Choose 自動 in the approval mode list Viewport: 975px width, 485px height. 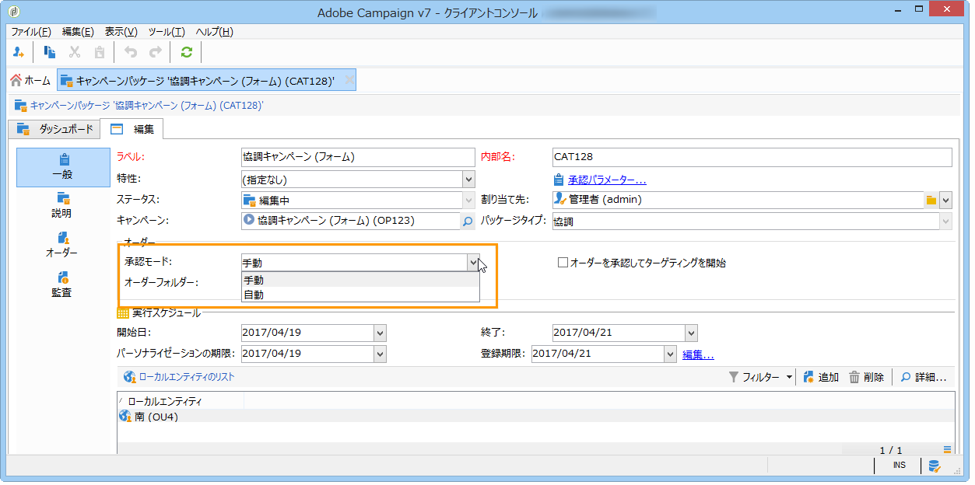pyautogui.click(x=360, y=295)
